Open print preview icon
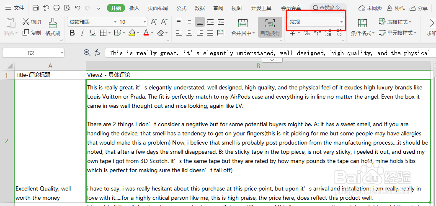Screen dimensions: 436x206 tap(67, 8)
